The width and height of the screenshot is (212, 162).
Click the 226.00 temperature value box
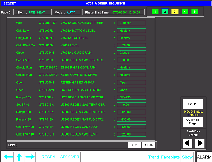pyautogui.click(x=131, y=134)
